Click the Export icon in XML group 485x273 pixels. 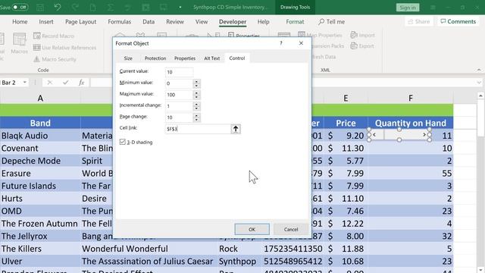pos(354,45)
